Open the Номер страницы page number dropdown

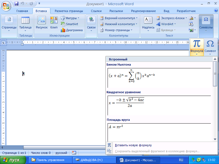(131, 30)
